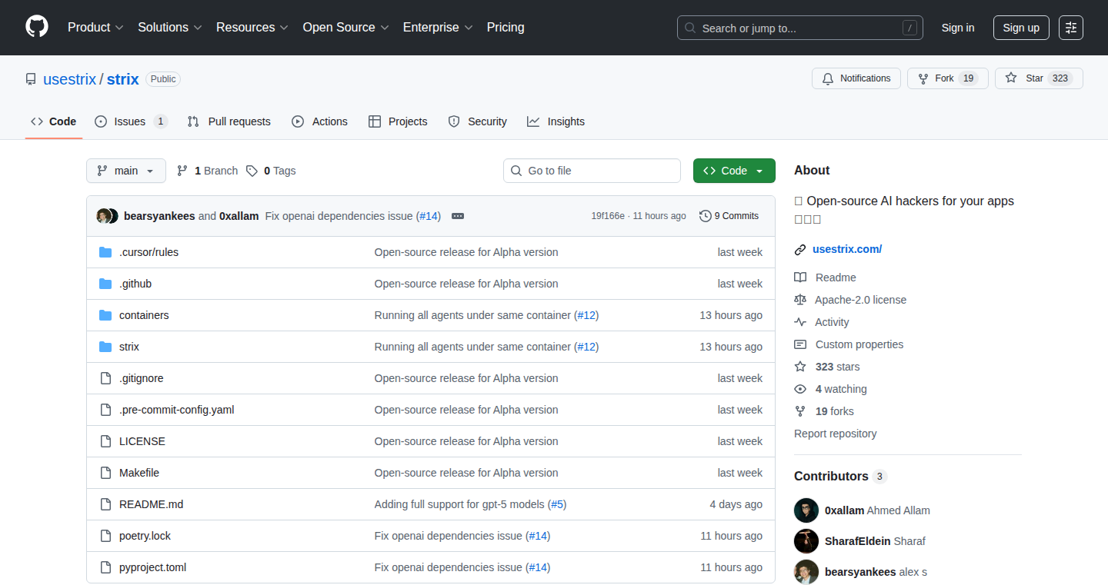Screen dimensions: 1108x585
Task: Open the Security tab
Action: 477,121
